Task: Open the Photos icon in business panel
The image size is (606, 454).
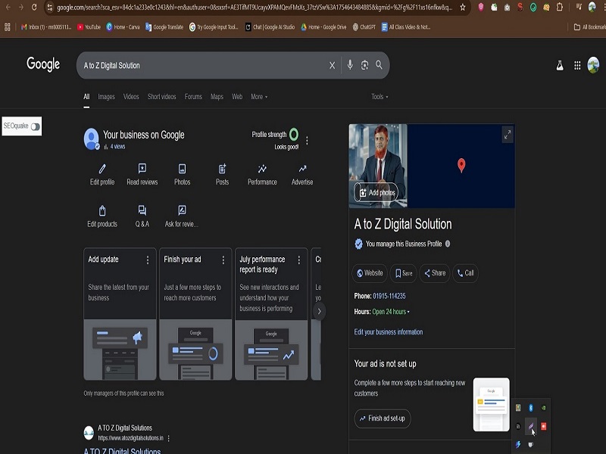Action: point(182,169)
